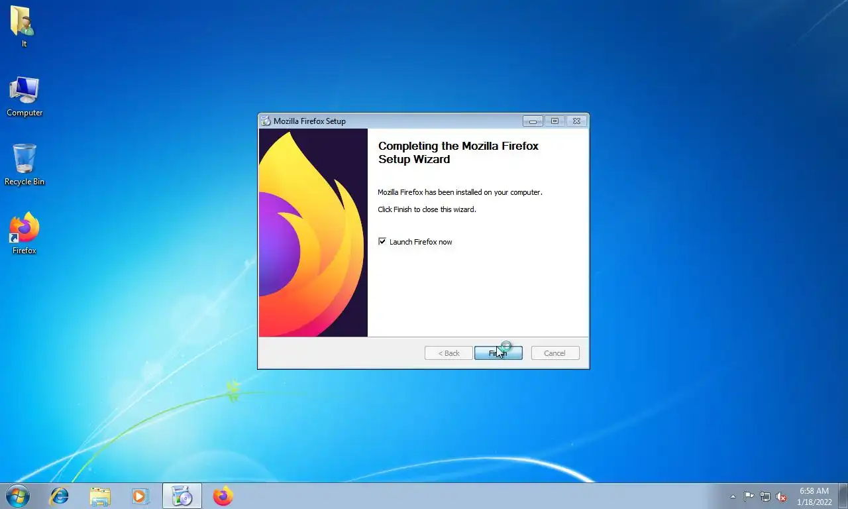The width and height of the screenshot is (848, 509).
Task: Open the Action Center flag icon
Action: click(749, 496)
